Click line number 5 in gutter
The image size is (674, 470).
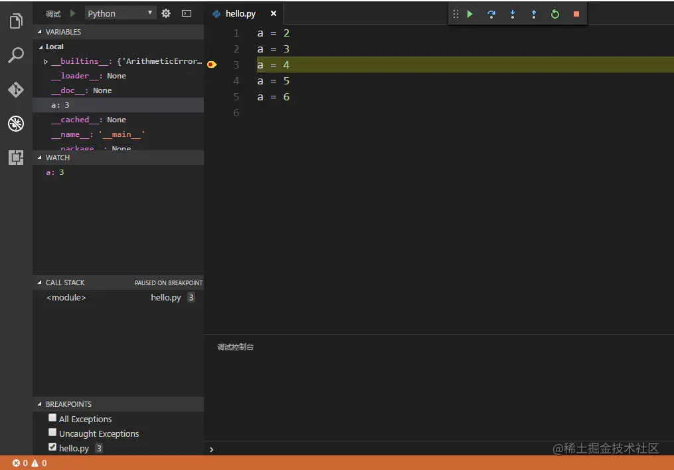point(236,97)
